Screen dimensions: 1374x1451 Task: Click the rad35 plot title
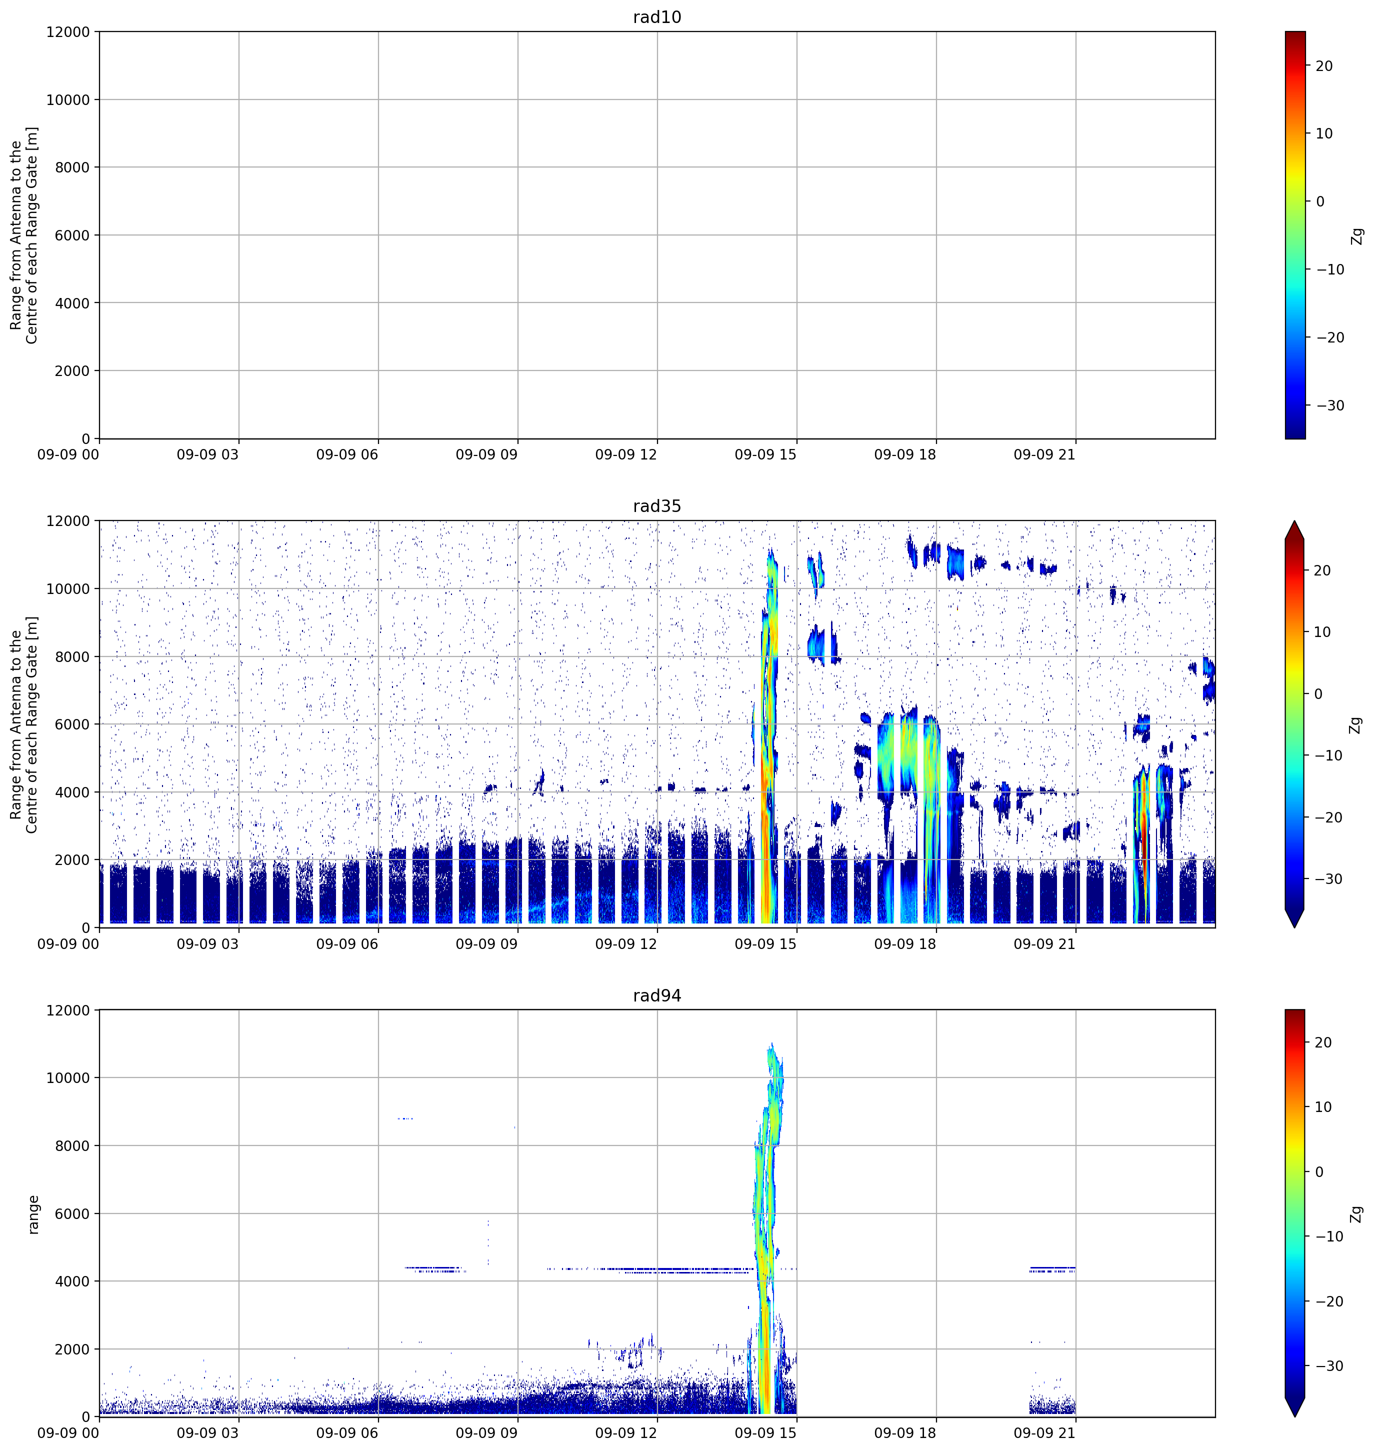[657, 506]
